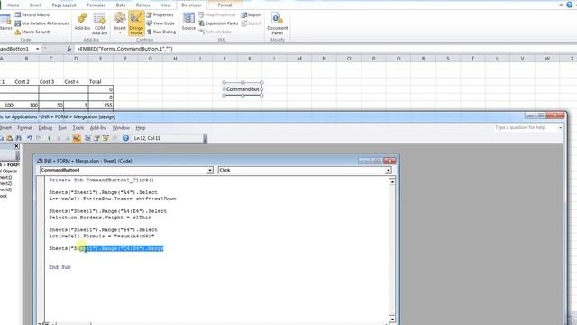Click the XML Import button
The width and height of the screenshot is (577, 325).
(x=252, y=14)
